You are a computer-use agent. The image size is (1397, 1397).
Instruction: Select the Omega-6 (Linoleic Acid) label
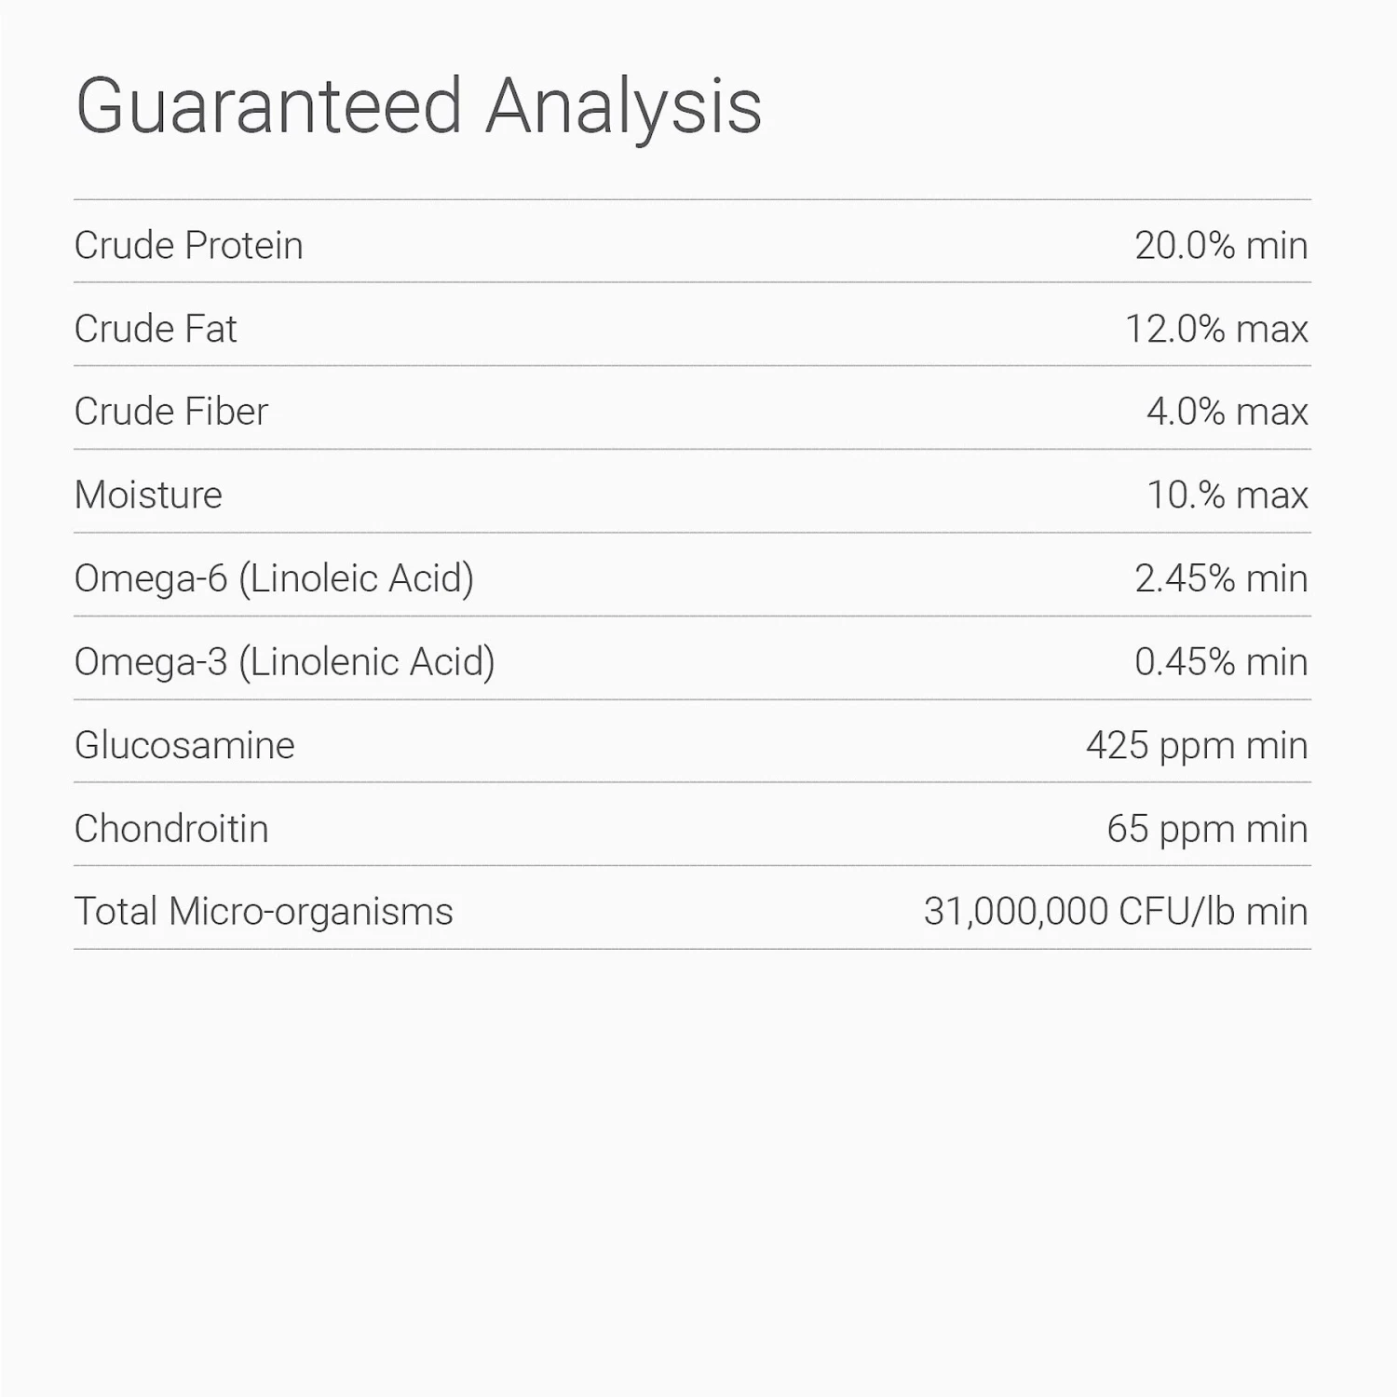[274, 578]
